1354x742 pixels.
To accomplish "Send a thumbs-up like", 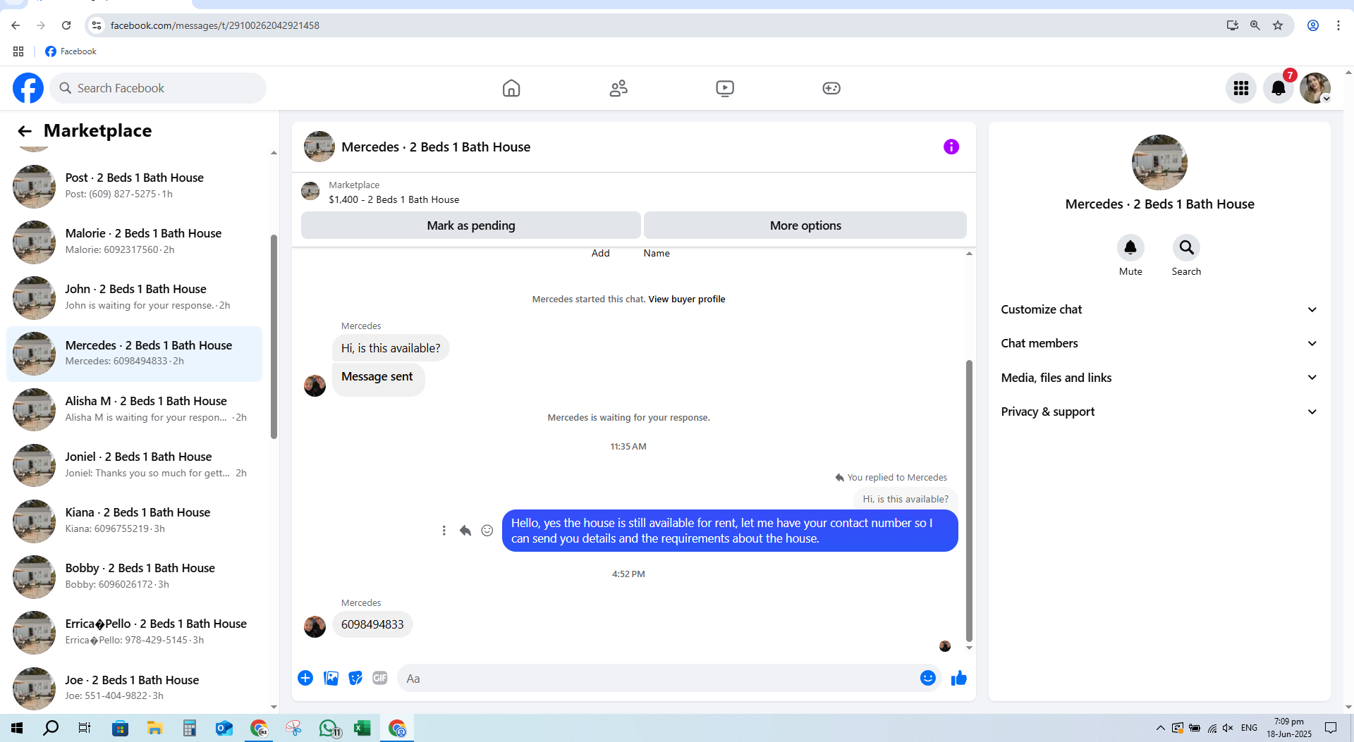I will pos(959,678).
